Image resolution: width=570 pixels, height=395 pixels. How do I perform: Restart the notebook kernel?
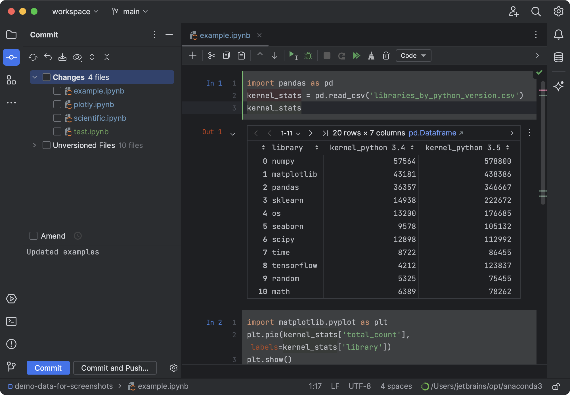pos(341,56)
